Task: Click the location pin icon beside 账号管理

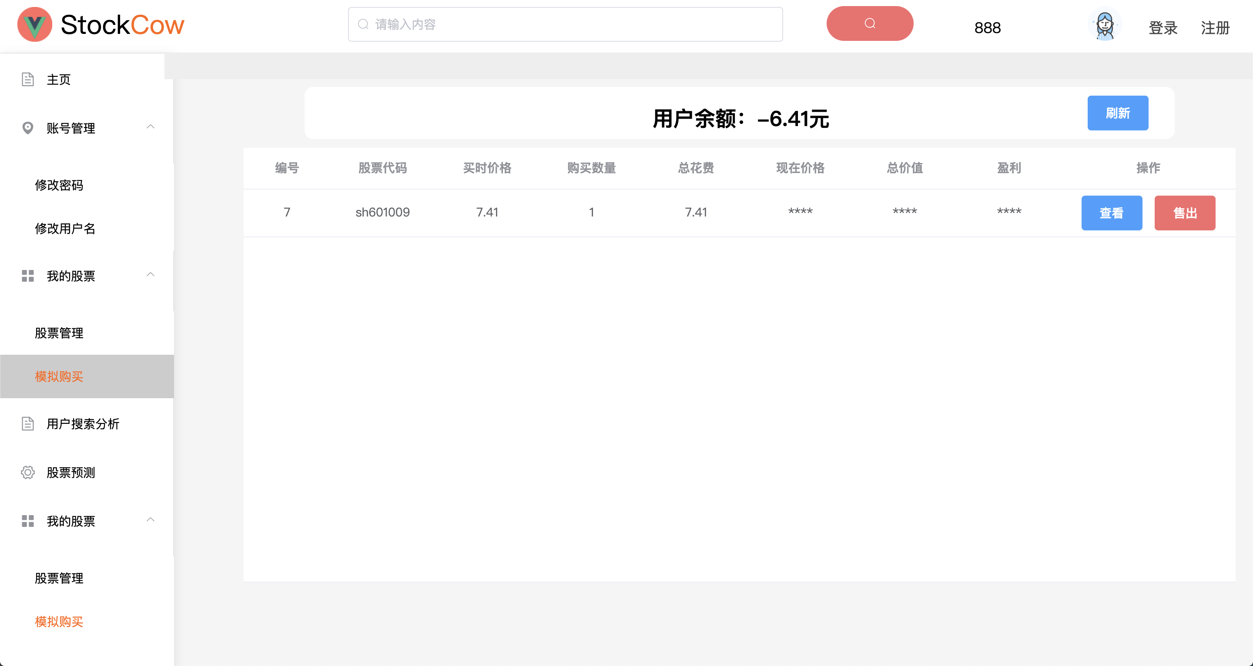Action: (27, 128)
